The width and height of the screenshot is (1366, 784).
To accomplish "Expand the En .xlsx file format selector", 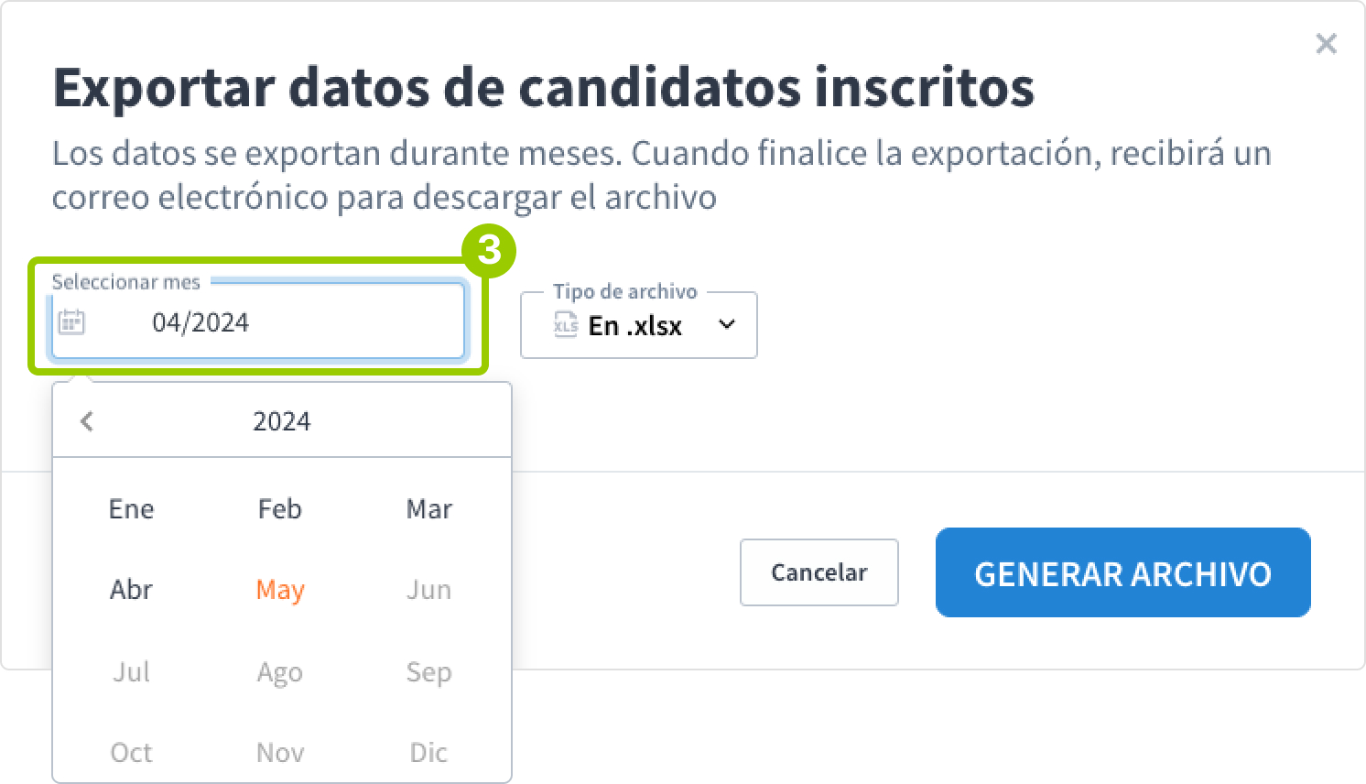I will pyautogui.click(x=638, y=324).
